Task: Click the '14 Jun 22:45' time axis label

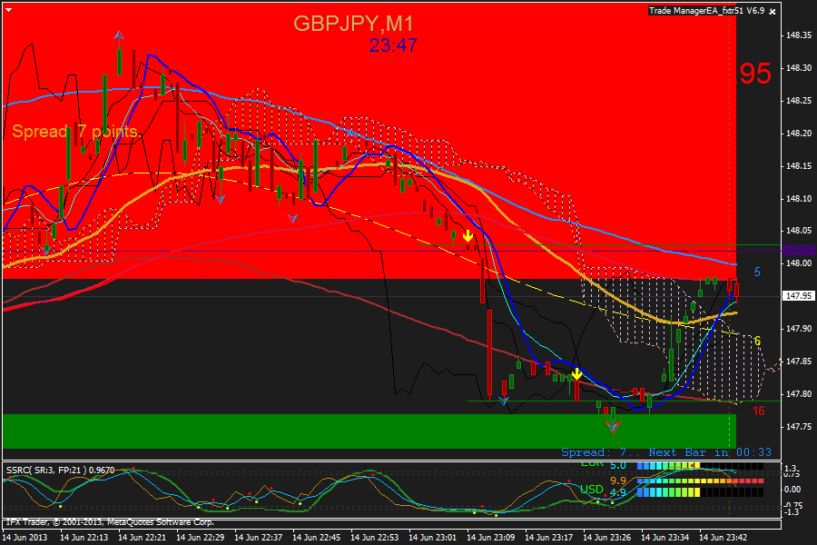Action: tap(316, 537)
